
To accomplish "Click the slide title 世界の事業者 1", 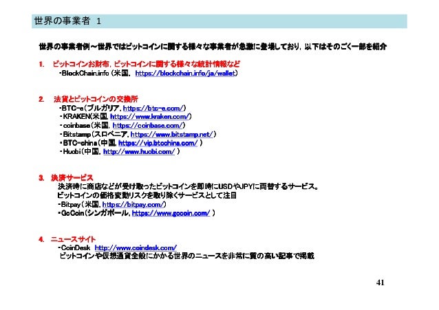I will coord(67,21).
